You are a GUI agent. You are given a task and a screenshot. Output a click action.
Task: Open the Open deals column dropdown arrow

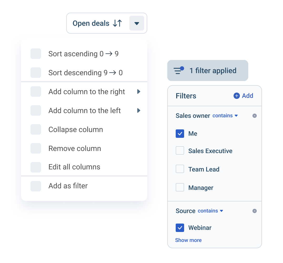137,23
